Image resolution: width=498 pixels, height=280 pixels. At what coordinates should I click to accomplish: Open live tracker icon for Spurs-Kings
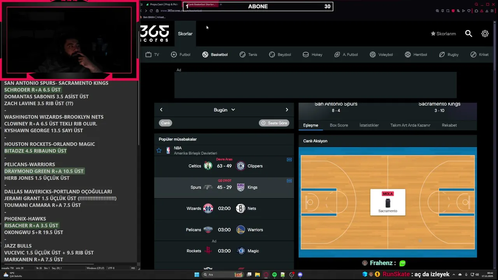coord(289,181)
